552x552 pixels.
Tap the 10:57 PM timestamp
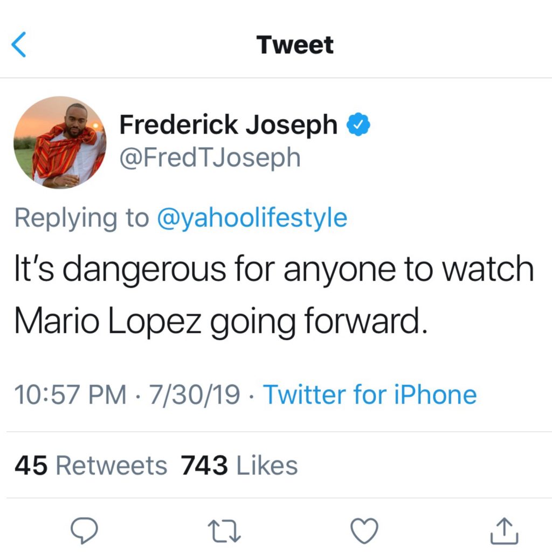(70, 395)
